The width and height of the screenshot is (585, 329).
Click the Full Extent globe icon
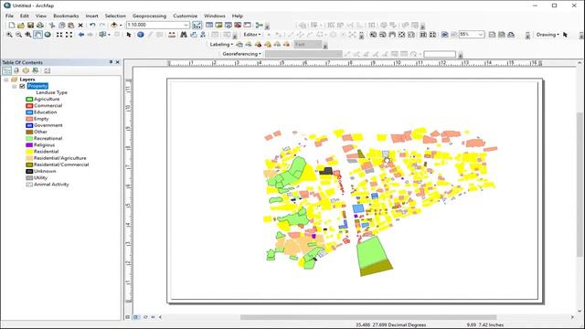click(48, 35)
